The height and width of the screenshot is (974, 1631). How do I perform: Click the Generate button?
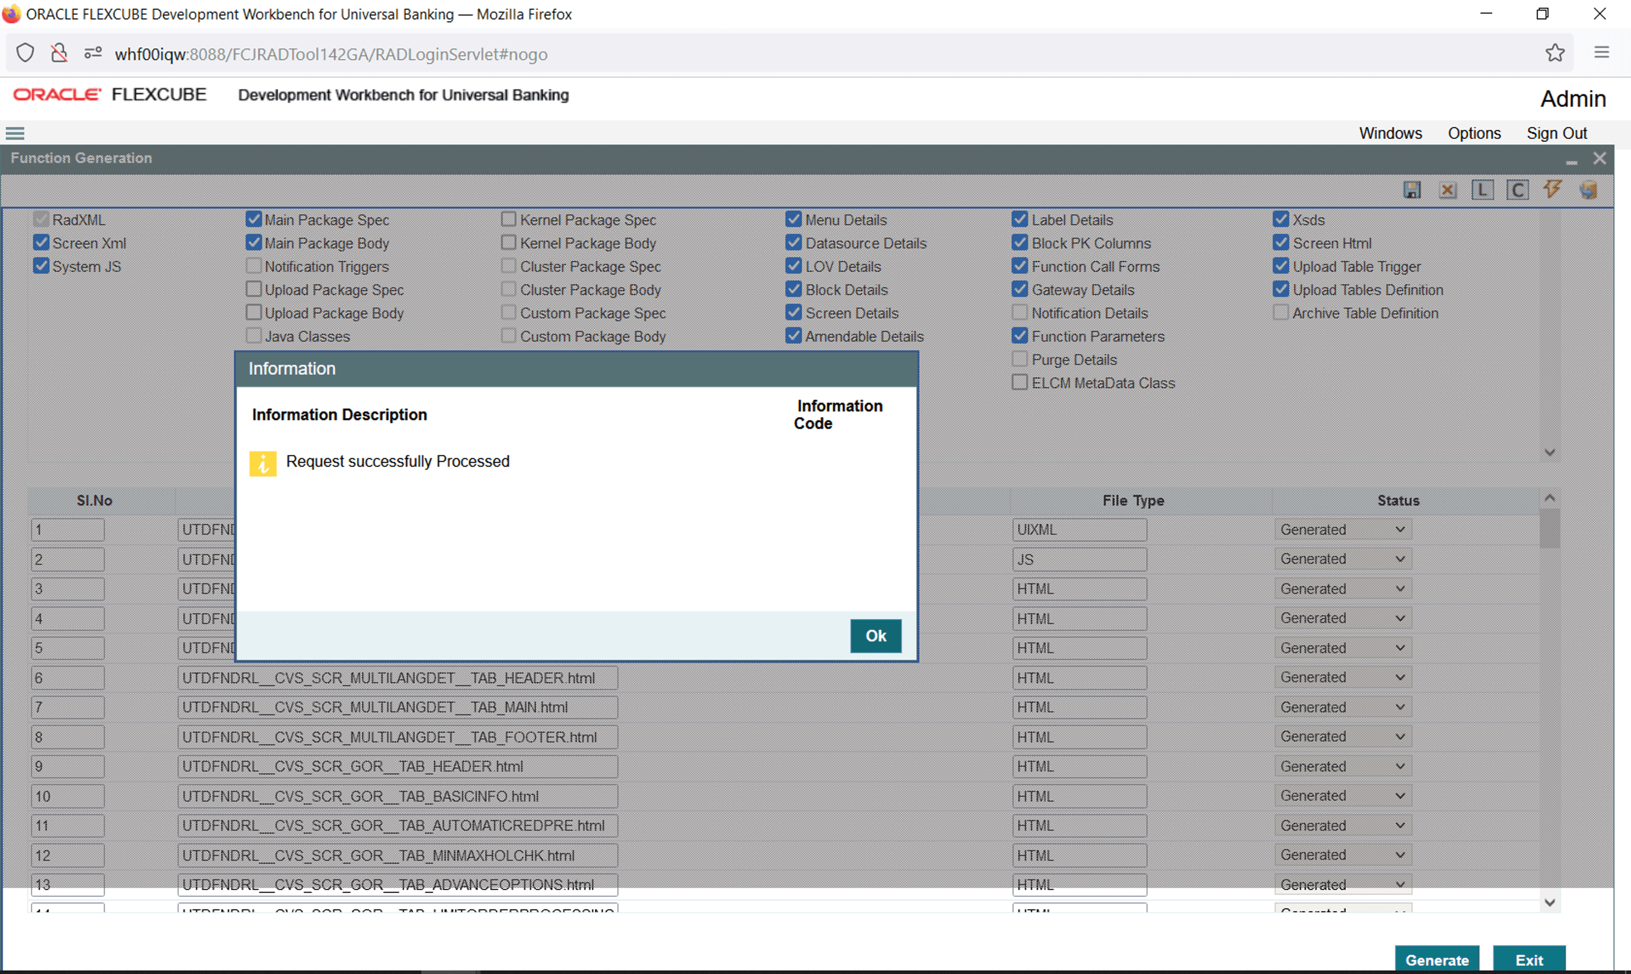coord(1436,959)
